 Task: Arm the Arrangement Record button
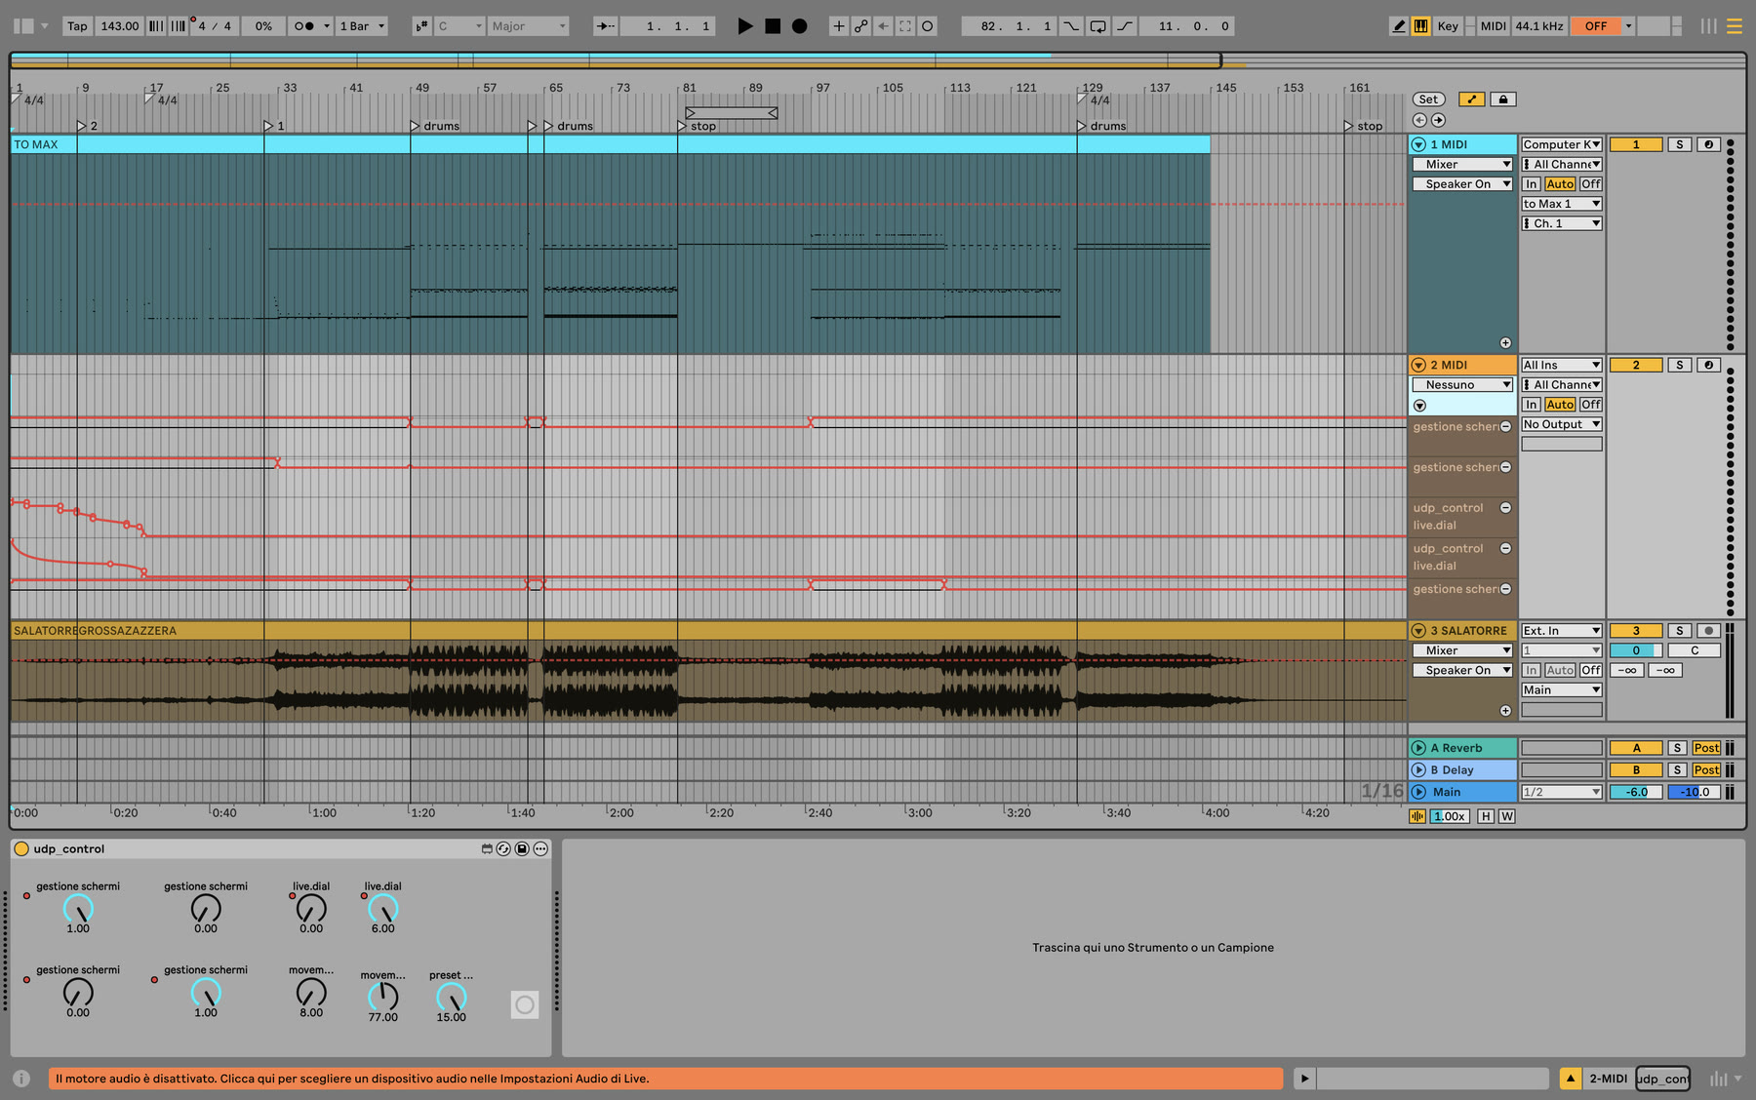[800, 26]
